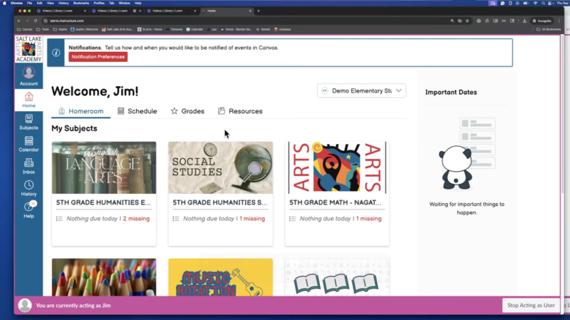Click the notification info icon
Image resolution: width=570 pixels, height=320 pixels.
(56, 53)
